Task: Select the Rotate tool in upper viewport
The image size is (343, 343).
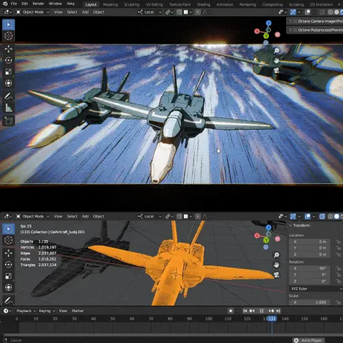Action: [x=8, y=60]
